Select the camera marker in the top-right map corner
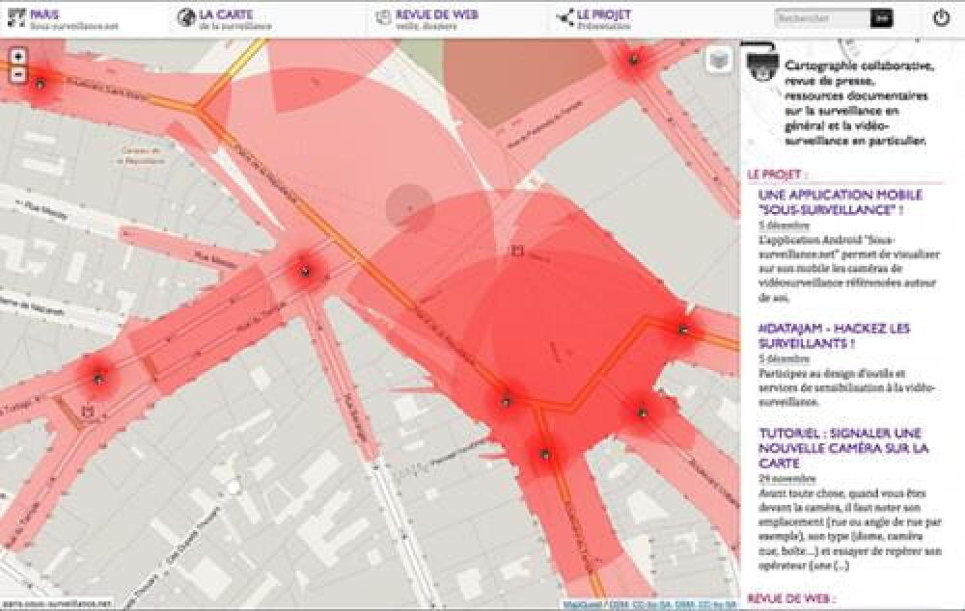The width and height of the screenshot is (965, 611). 634,60
